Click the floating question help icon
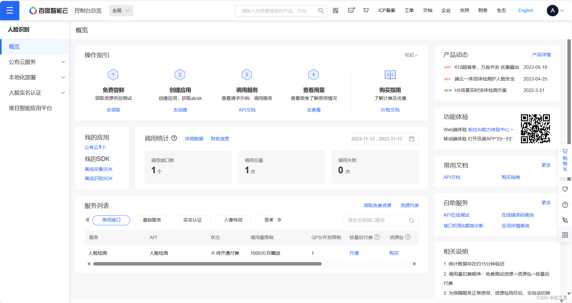572x303 pixels. click(x=565, y=205)
